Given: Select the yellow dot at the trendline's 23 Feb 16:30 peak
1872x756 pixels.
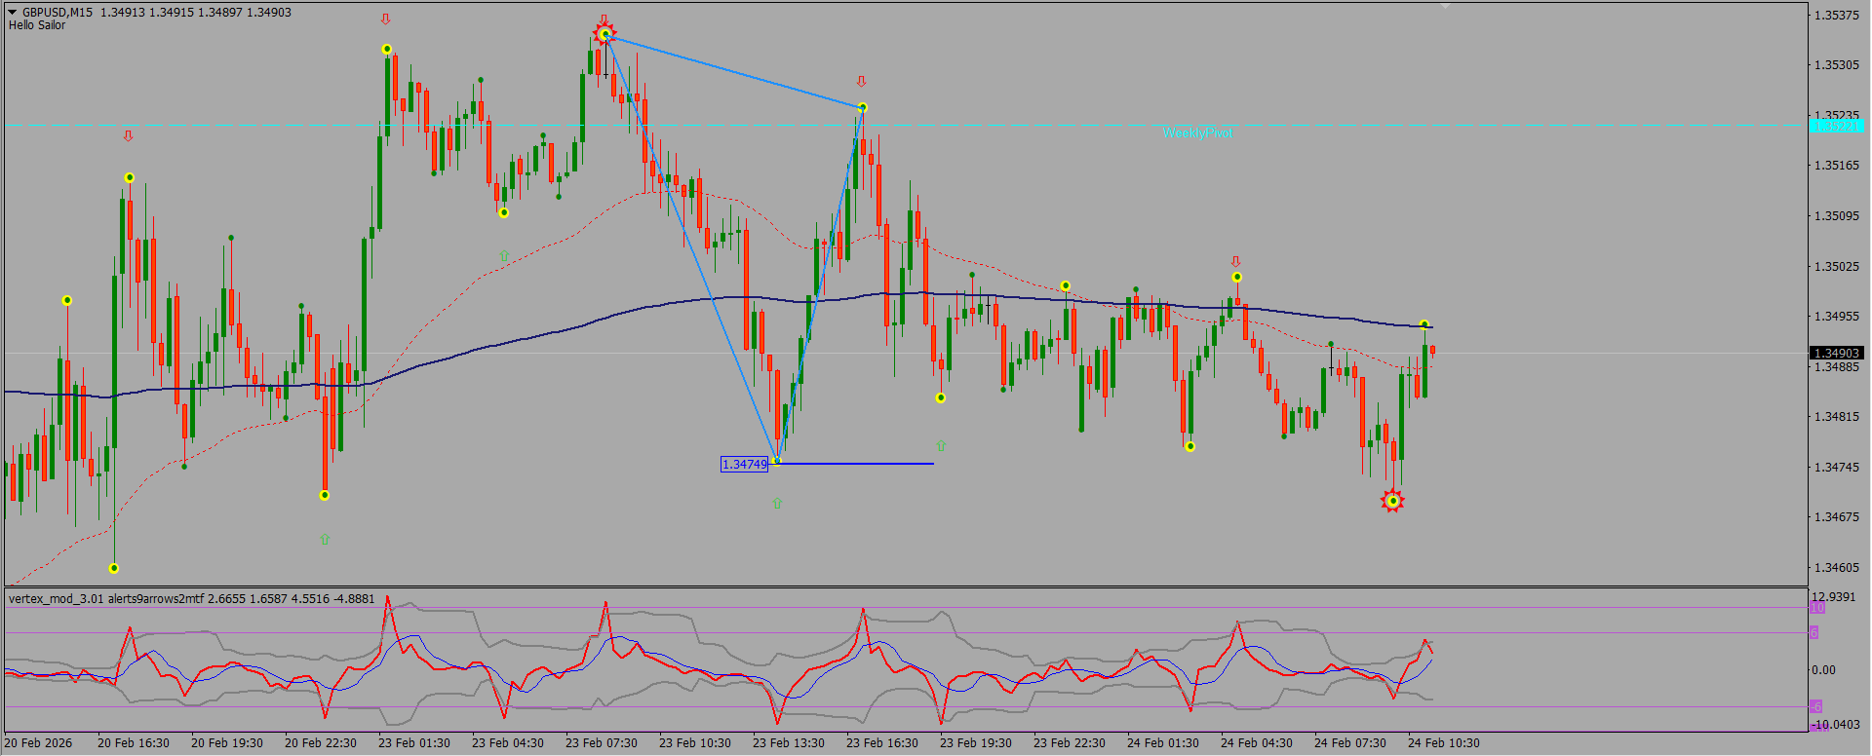Looking at the screenshot, I should (x=862, y=107).
